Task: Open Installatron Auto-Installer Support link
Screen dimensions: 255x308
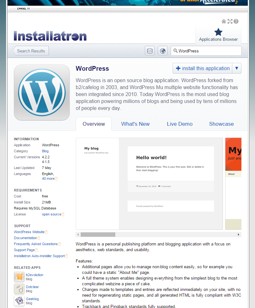Action: pos(39,256)
